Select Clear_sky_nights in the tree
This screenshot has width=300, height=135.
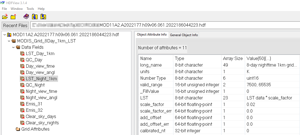pyautogui.click(x=42, y=123)
